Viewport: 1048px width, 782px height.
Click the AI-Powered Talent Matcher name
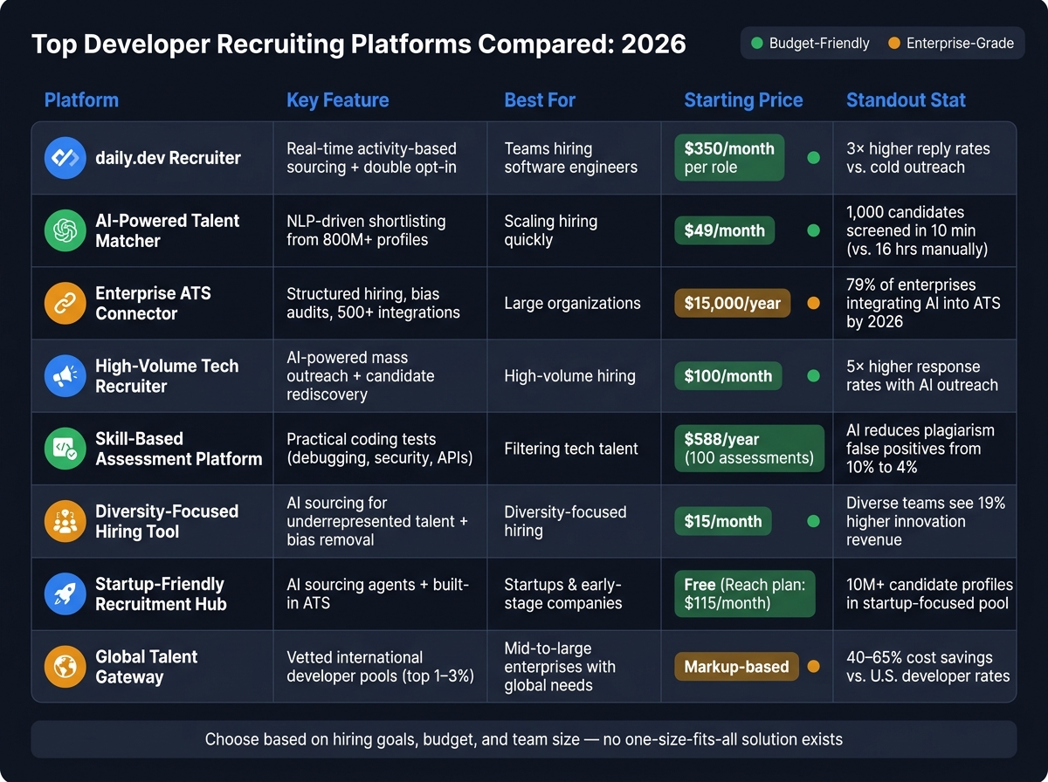[167, 230]
